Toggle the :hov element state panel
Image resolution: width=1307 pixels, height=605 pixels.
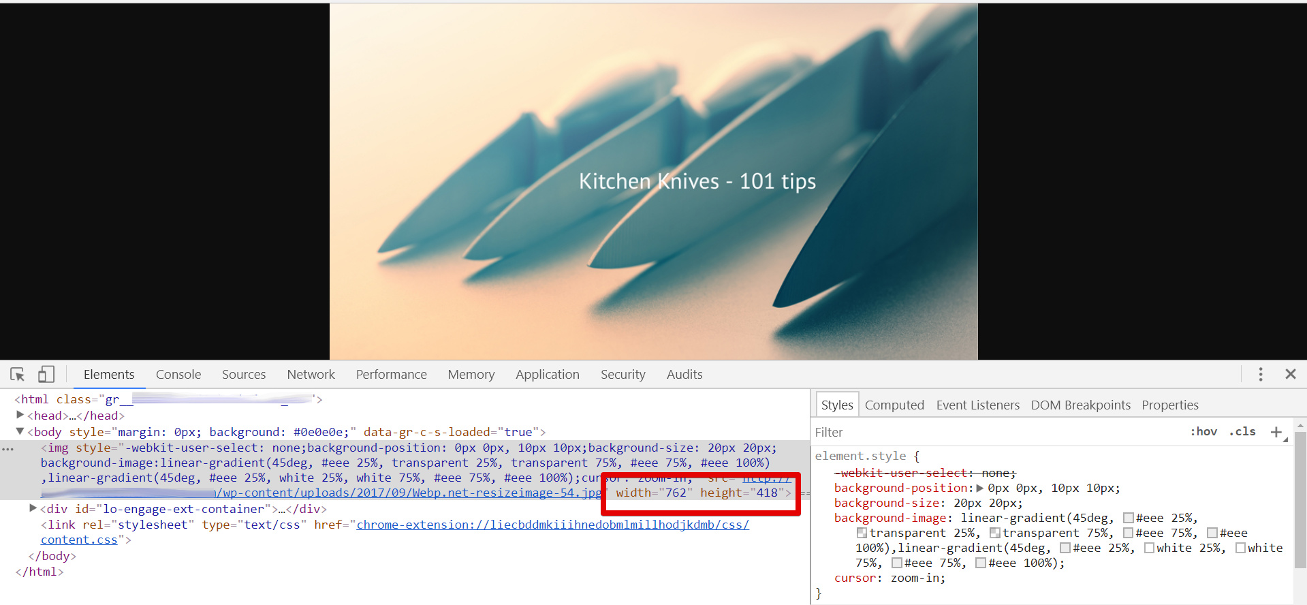click(x=1203, y=432)
